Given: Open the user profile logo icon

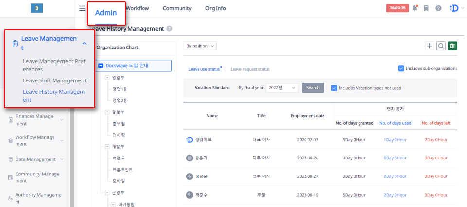Looking at the screenshot, I should pyautogui.click(x=454, y=8).
